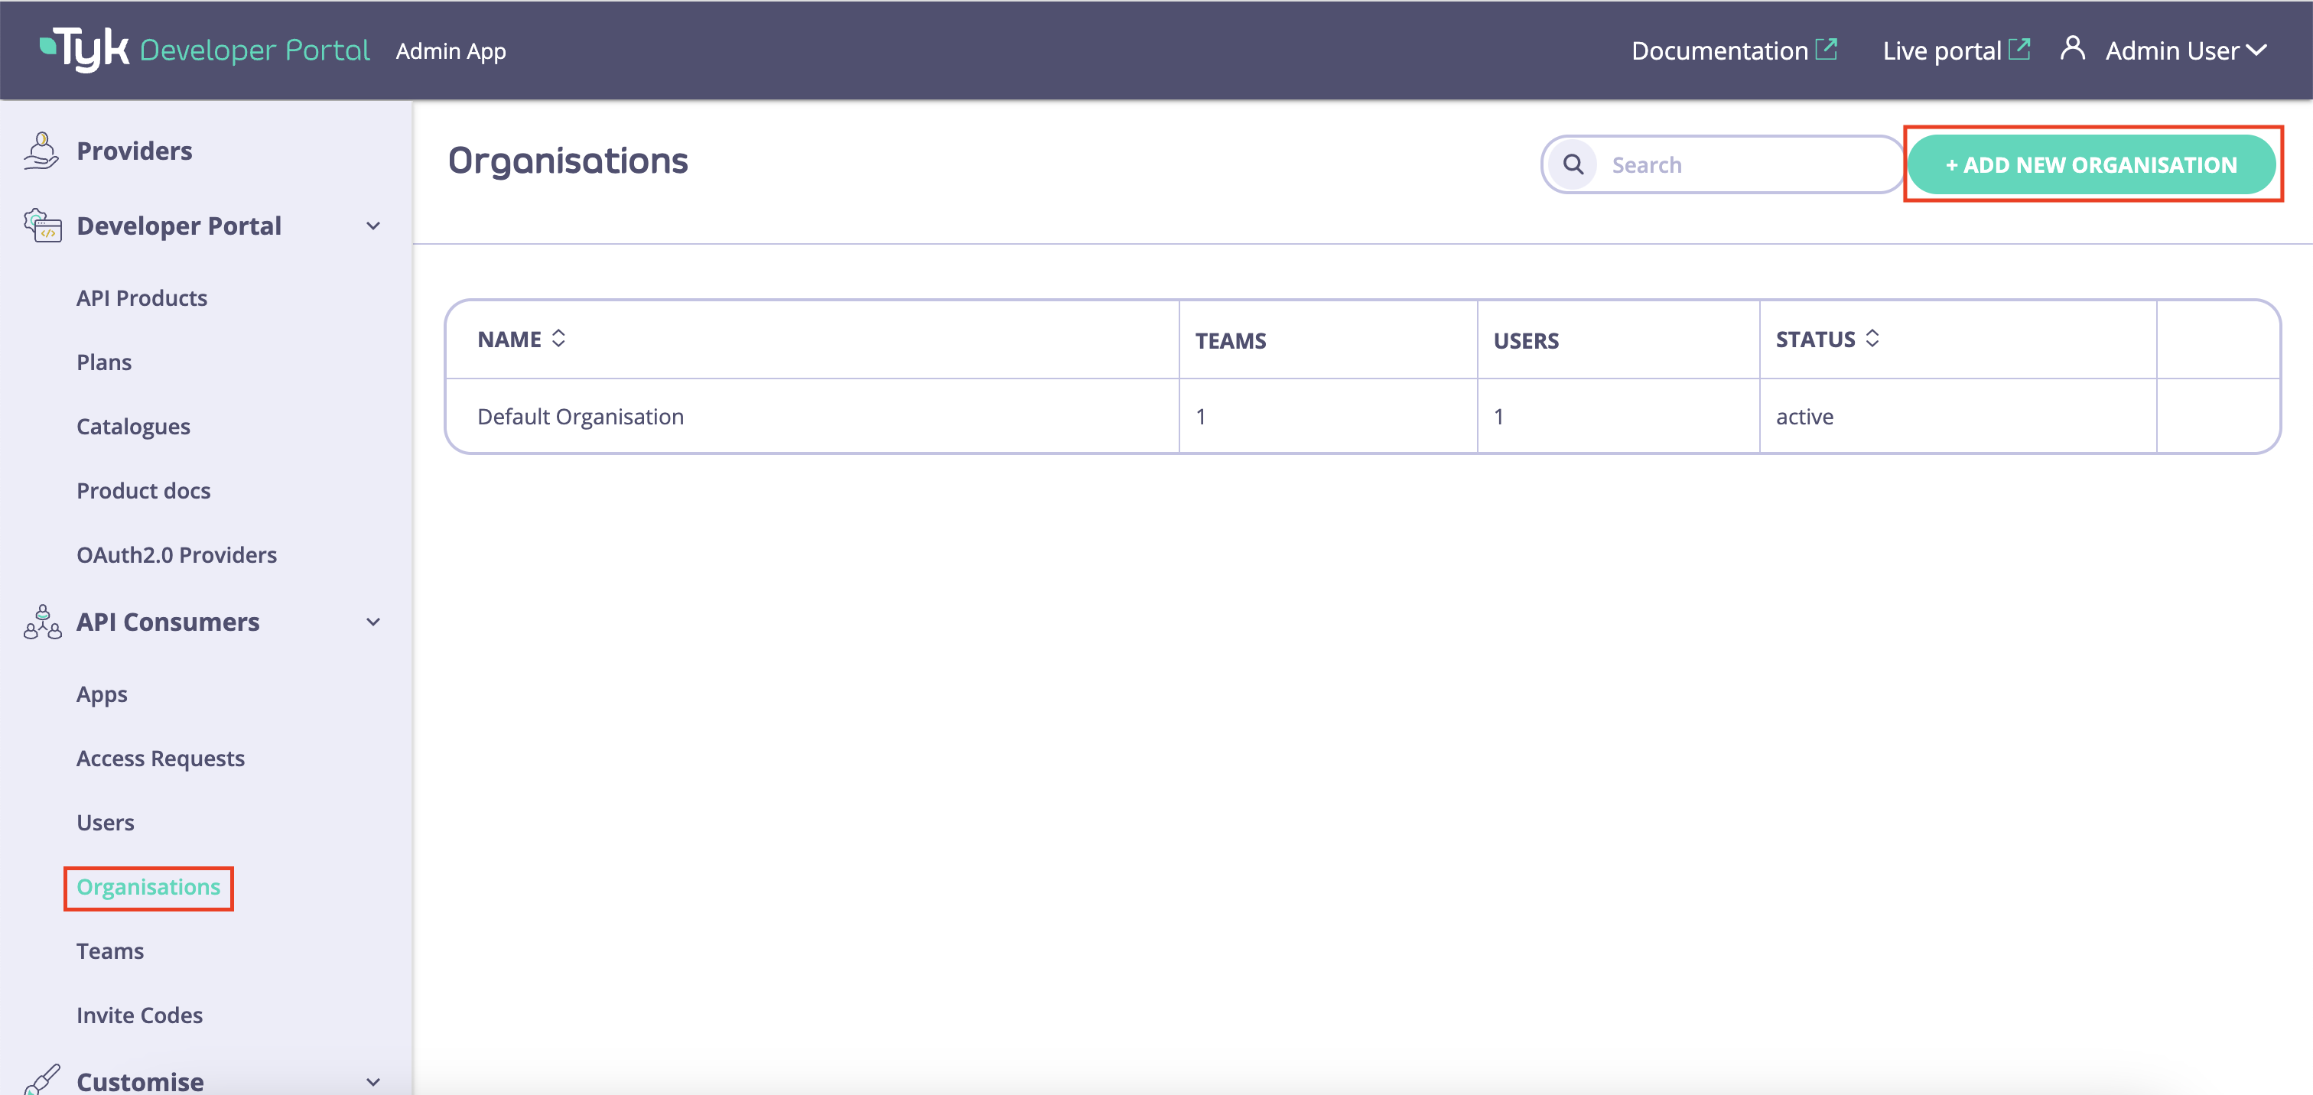Click the search magnifier icon
This screenshot has width=2313, height=1095.
[x=1573, y=164]
